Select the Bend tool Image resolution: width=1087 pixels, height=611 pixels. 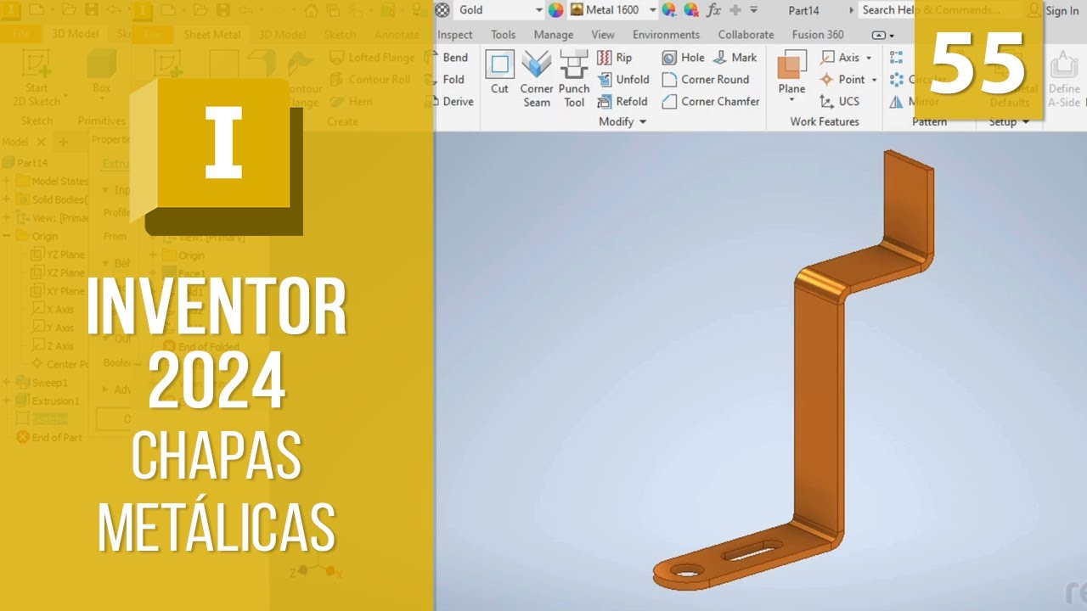(453, 58)
